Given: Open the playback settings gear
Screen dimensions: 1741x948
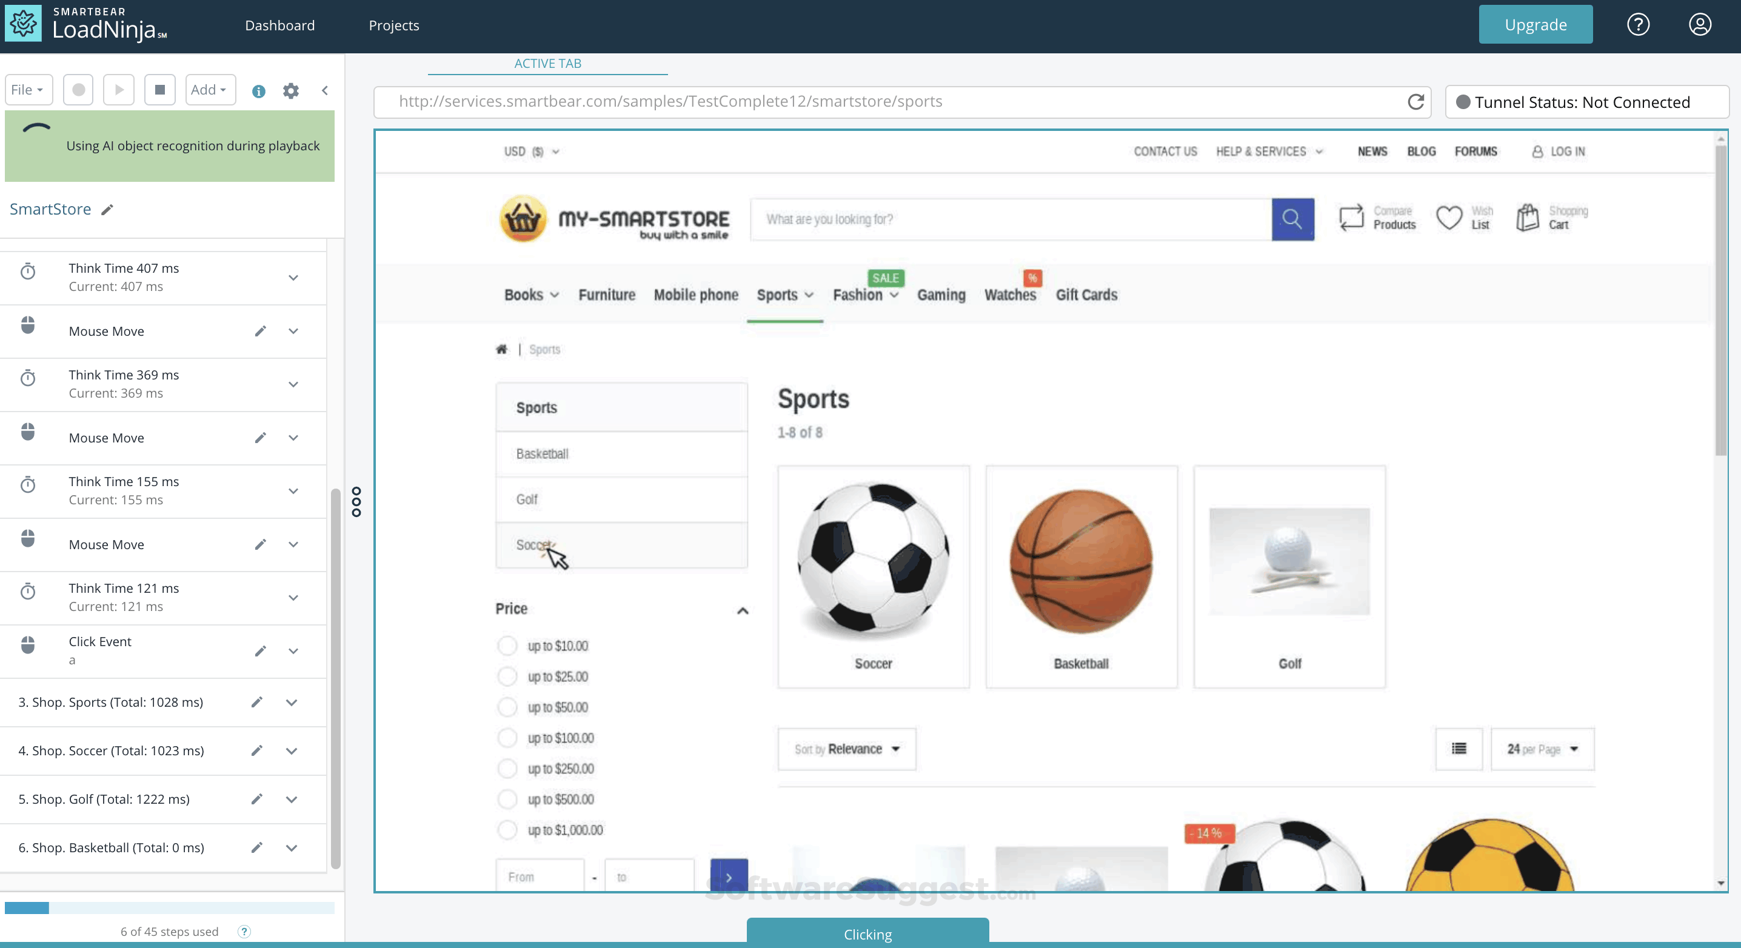Looking at the screenshot, I should (290, 90).
